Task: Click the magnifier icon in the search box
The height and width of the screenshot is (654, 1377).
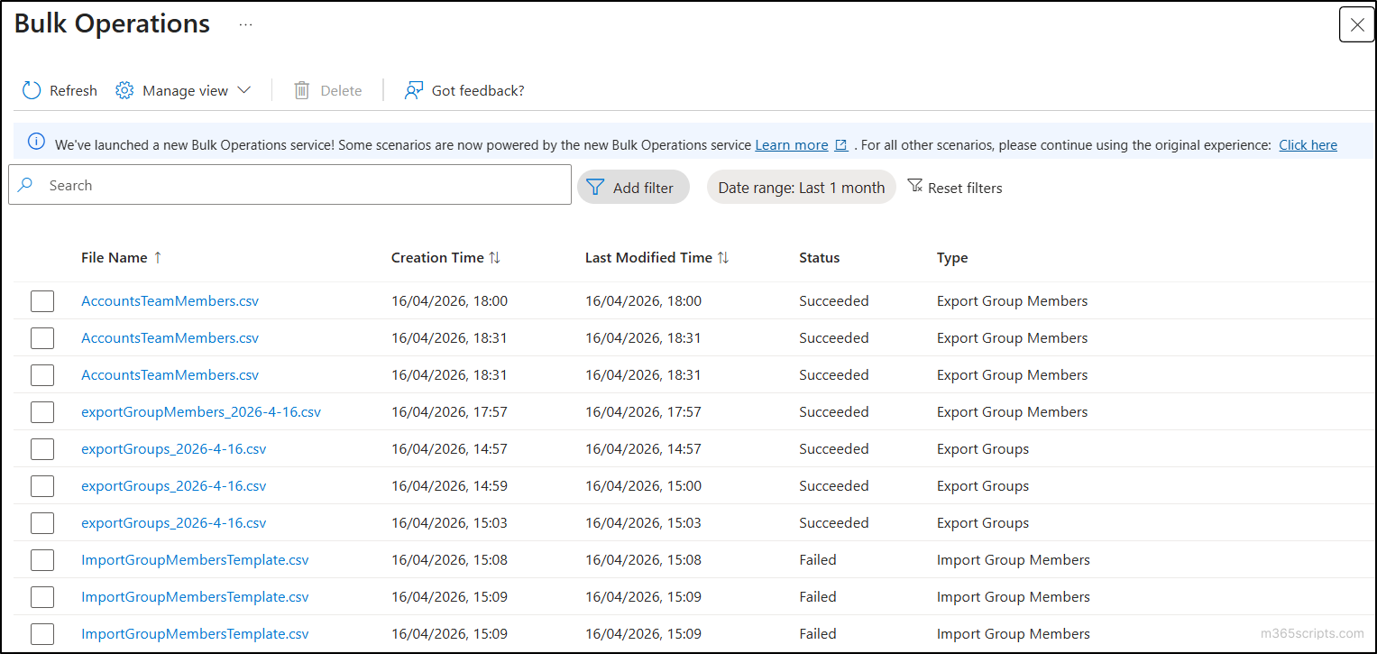Action: [25, 184]
